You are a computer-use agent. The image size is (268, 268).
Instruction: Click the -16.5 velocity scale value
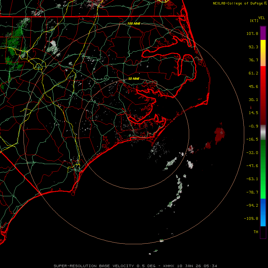[x=252, y=139]
